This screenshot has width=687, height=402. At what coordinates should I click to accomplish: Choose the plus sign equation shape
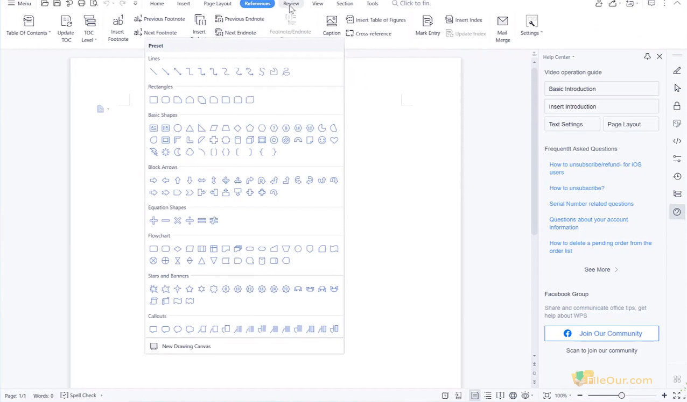[153, 220]
